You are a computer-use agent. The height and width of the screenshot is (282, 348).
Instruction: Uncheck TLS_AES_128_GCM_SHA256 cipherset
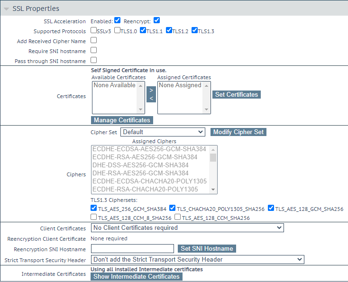pyautogui.click(x=271, y=208)
